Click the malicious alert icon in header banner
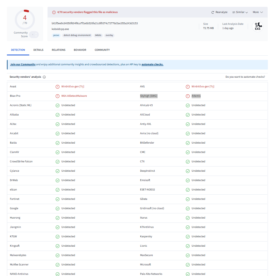Image resolution: width=270 pixels, height=276 pixels. point(54,12)
